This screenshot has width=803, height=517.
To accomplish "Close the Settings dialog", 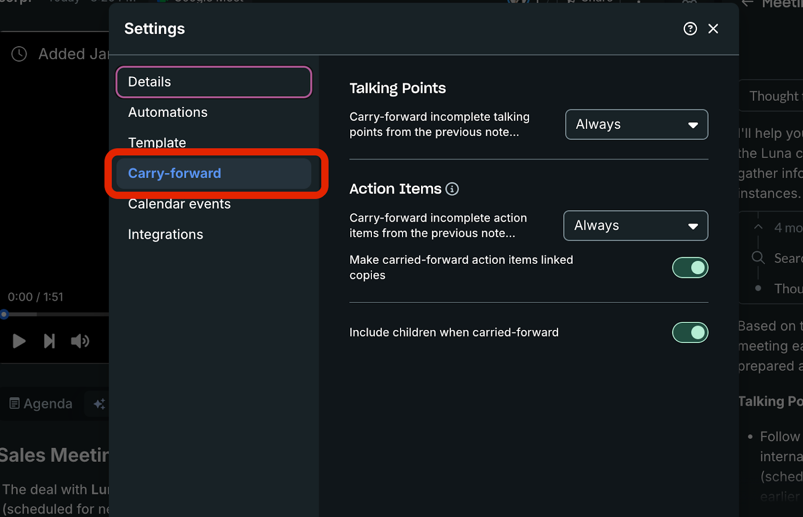I will click(x=713, y=29).
